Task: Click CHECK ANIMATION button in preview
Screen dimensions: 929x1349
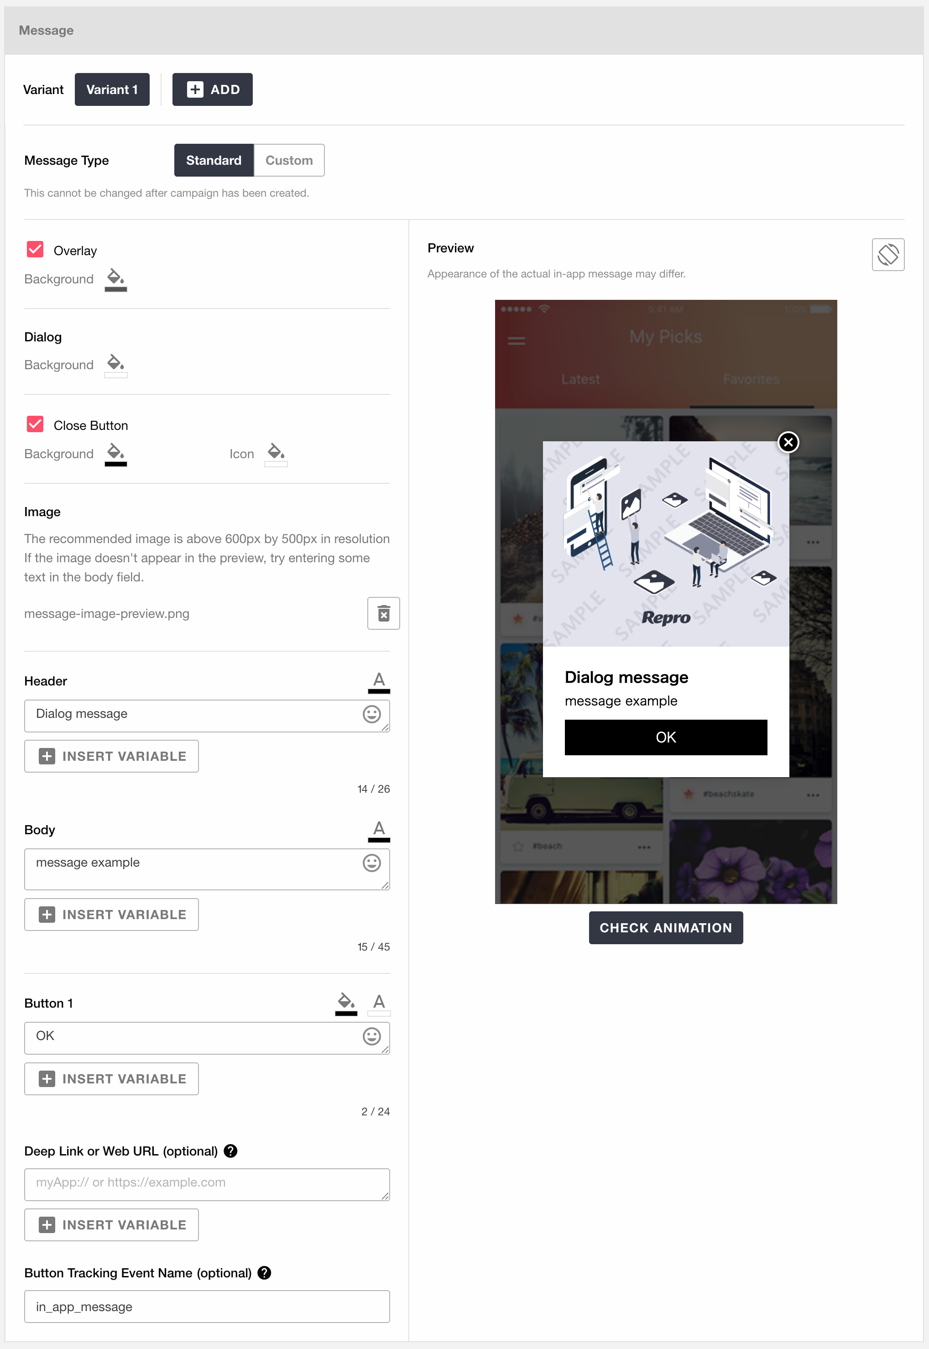Action: (665, 928)
